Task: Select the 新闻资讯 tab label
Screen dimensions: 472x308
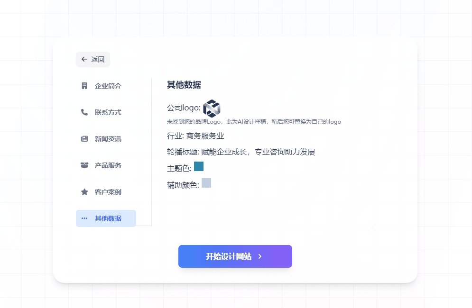Action: 108,139
